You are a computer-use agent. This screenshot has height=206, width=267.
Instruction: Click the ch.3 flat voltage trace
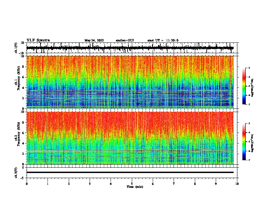pos(130,172)
